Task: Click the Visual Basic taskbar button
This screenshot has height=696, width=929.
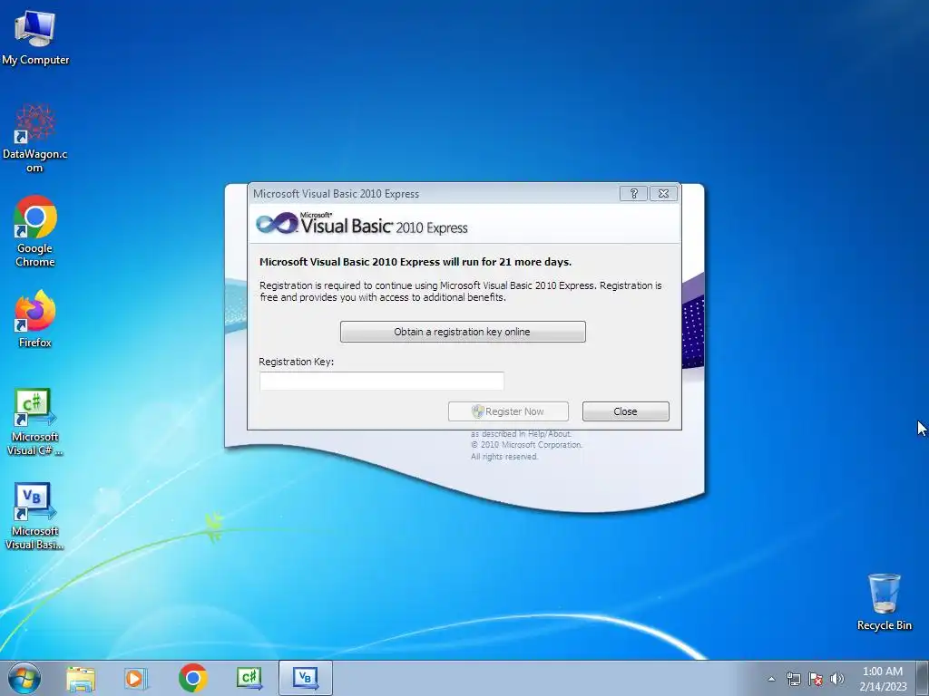Action: click(x=305, y=678)
